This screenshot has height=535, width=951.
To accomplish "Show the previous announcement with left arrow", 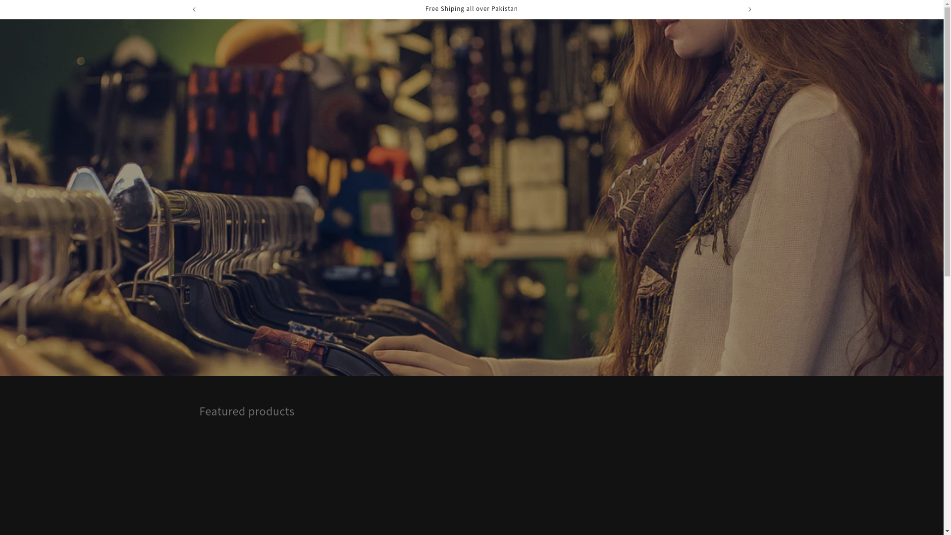I will [194, 9].
